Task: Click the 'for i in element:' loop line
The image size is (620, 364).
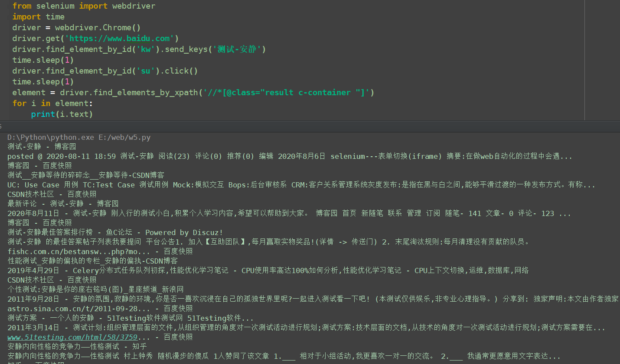Action: (x=52, y=103)
